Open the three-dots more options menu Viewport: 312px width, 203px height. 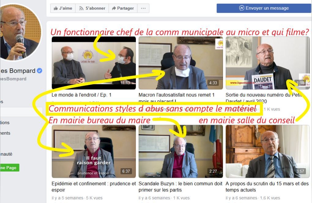point(143,8)
